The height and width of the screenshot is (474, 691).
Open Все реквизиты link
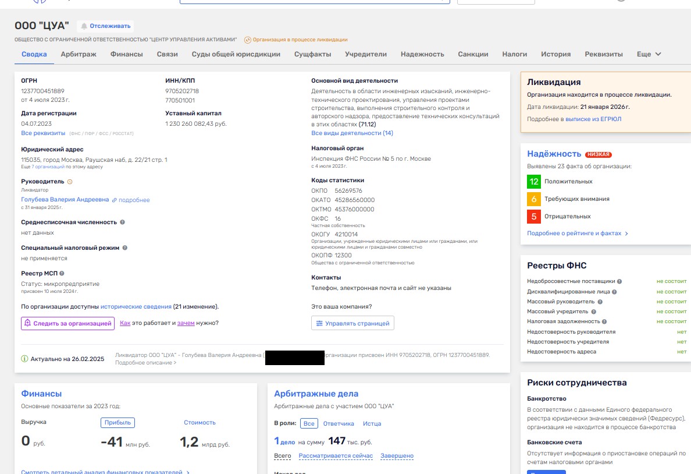[43, 133]
